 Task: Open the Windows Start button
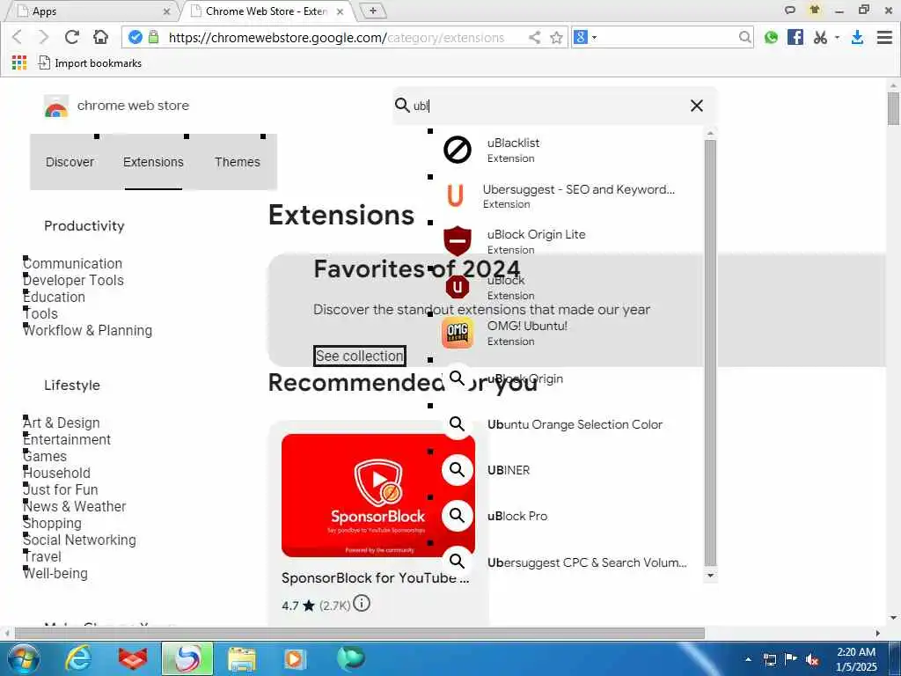point(23,658)
